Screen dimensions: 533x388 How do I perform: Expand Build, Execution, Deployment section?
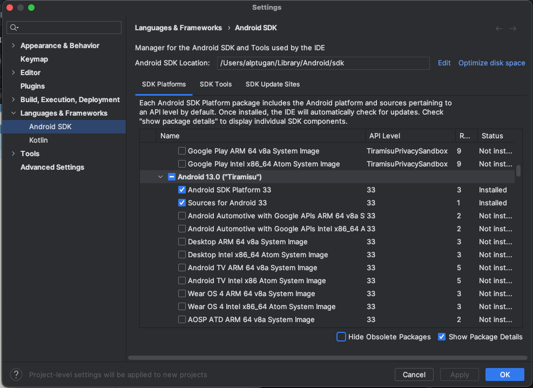tap(14, 99)
